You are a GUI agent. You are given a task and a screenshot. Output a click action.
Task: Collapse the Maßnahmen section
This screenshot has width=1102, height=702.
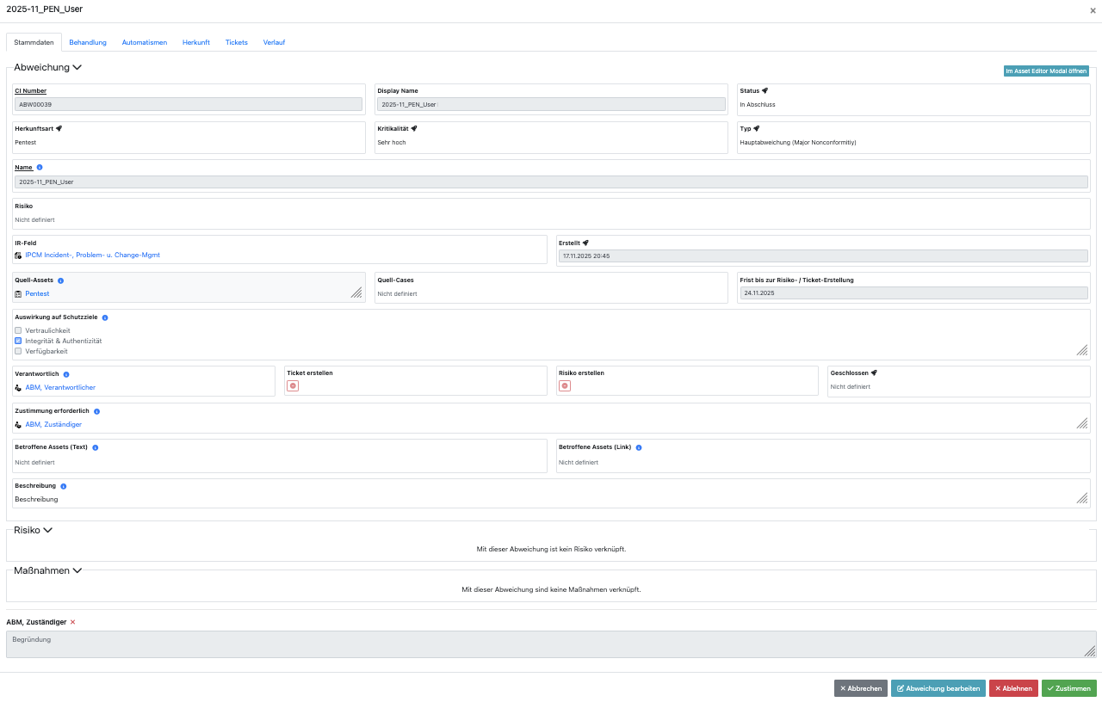tap(77, 570)
